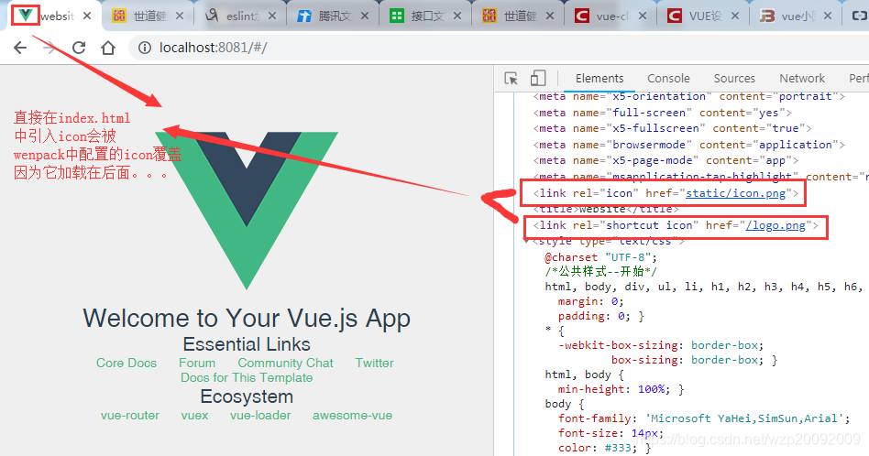Click the Vue favicon on the websit tab

pos(25,16)
